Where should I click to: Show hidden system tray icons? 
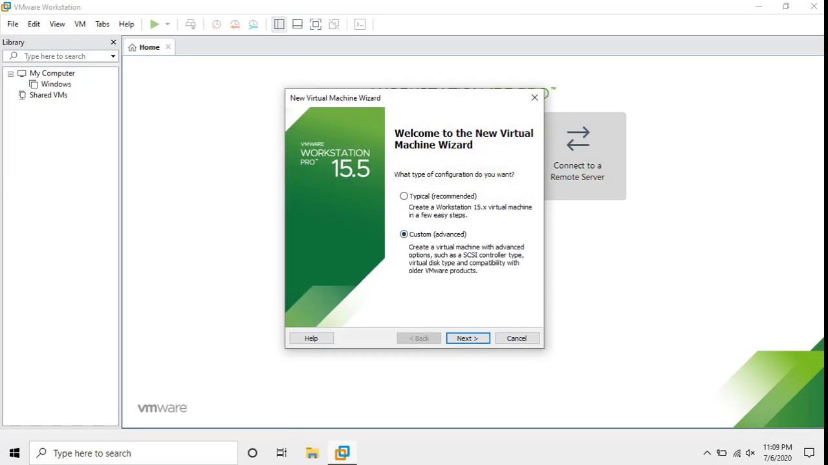pyautogui.click(x=707, y=453)
